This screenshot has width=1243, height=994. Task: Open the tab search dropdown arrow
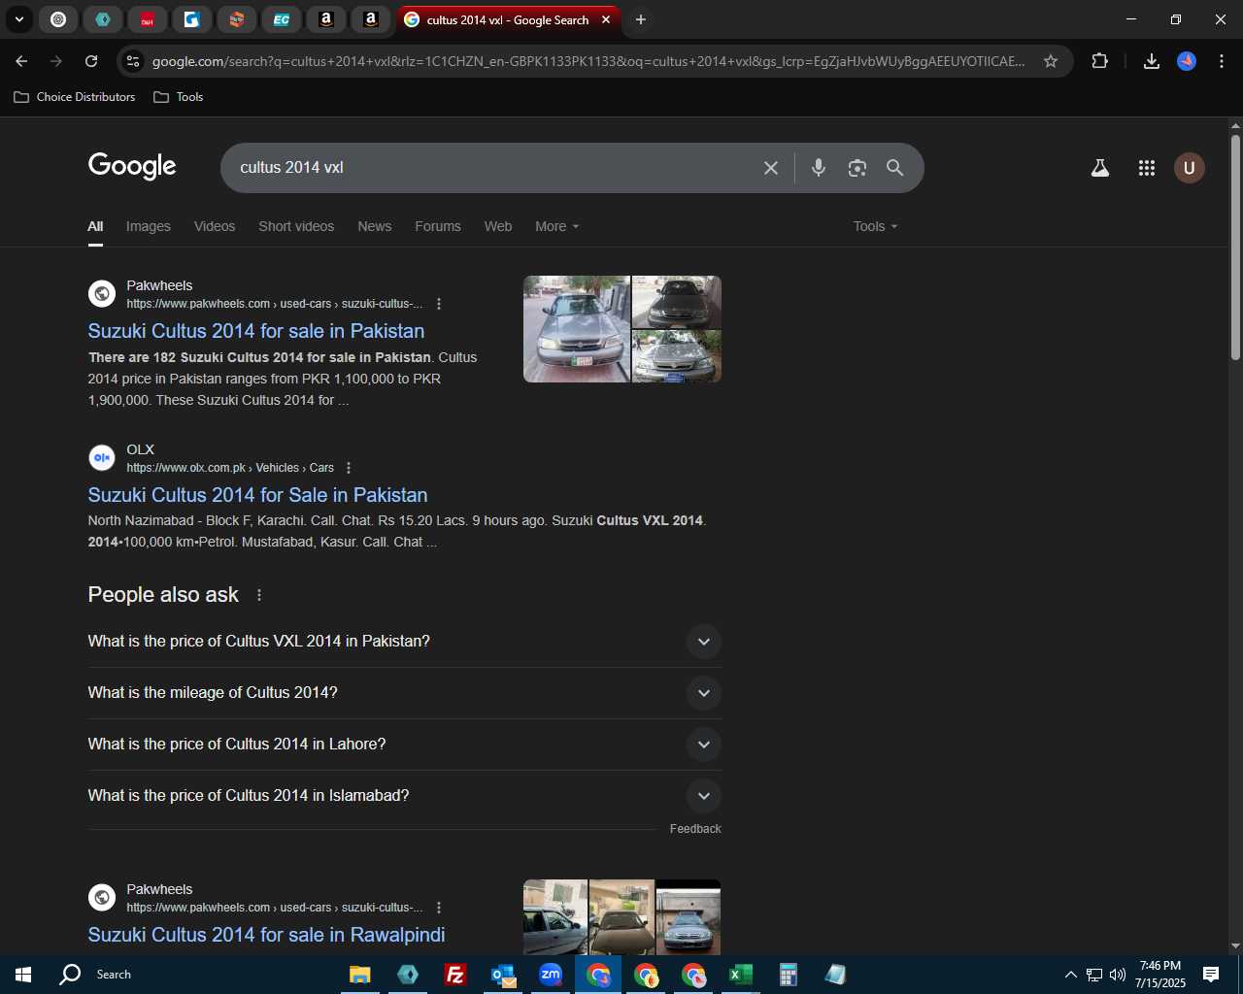(x=18, y=19)
